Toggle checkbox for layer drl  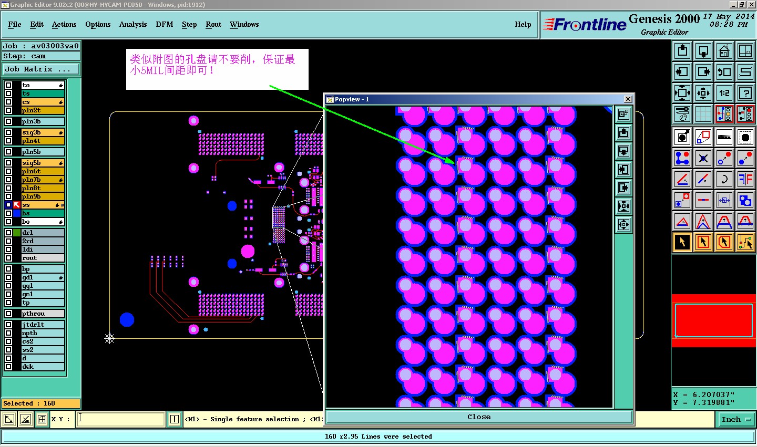(8, 233)
